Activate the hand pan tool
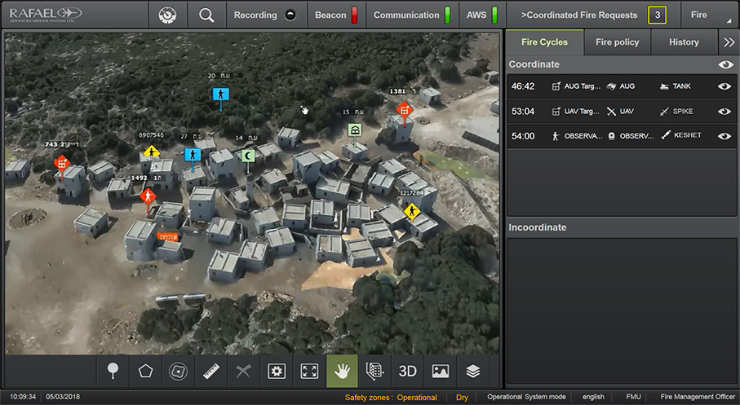Image resolution: width=740 pixels, height=405 pixels. coord(342,371)
